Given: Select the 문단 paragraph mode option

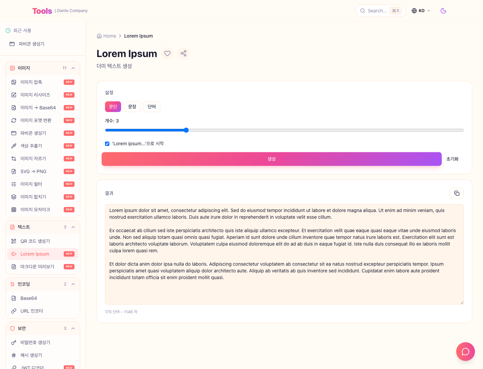Looking at the screenshot, I should [x=113, y=107].
